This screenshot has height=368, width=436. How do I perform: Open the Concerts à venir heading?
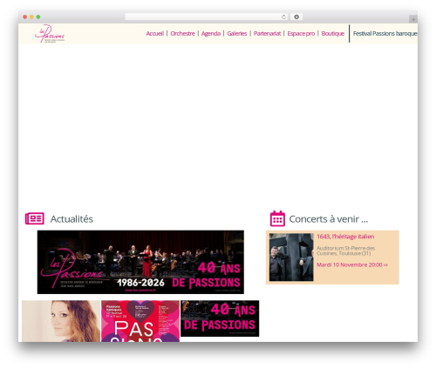click(x=329, y=219)
